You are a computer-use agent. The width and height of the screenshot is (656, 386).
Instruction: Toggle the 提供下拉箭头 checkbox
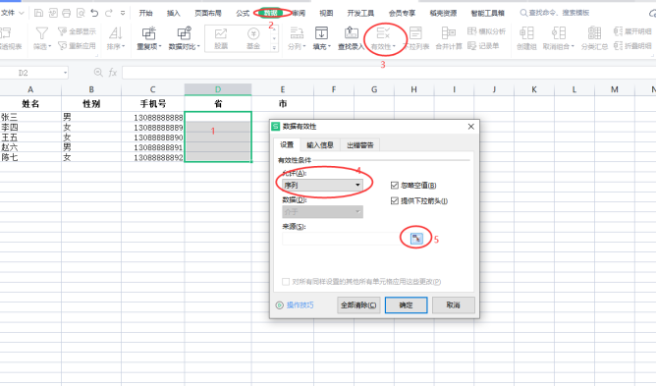[x=394, y=201]
